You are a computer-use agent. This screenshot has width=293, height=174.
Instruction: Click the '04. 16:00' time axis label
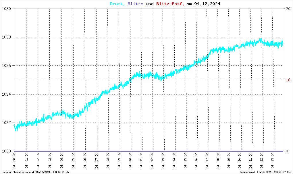click(x=196, y=161)
